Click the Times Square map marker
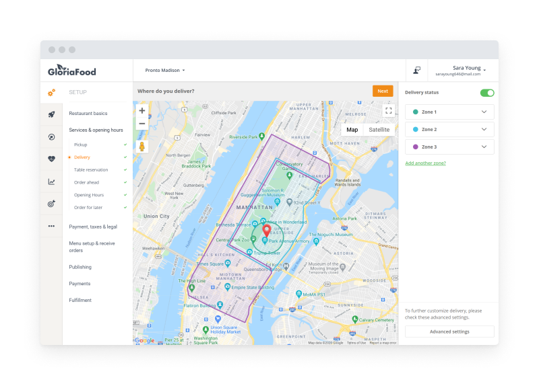The image size is (539, 390). point(228,263)
